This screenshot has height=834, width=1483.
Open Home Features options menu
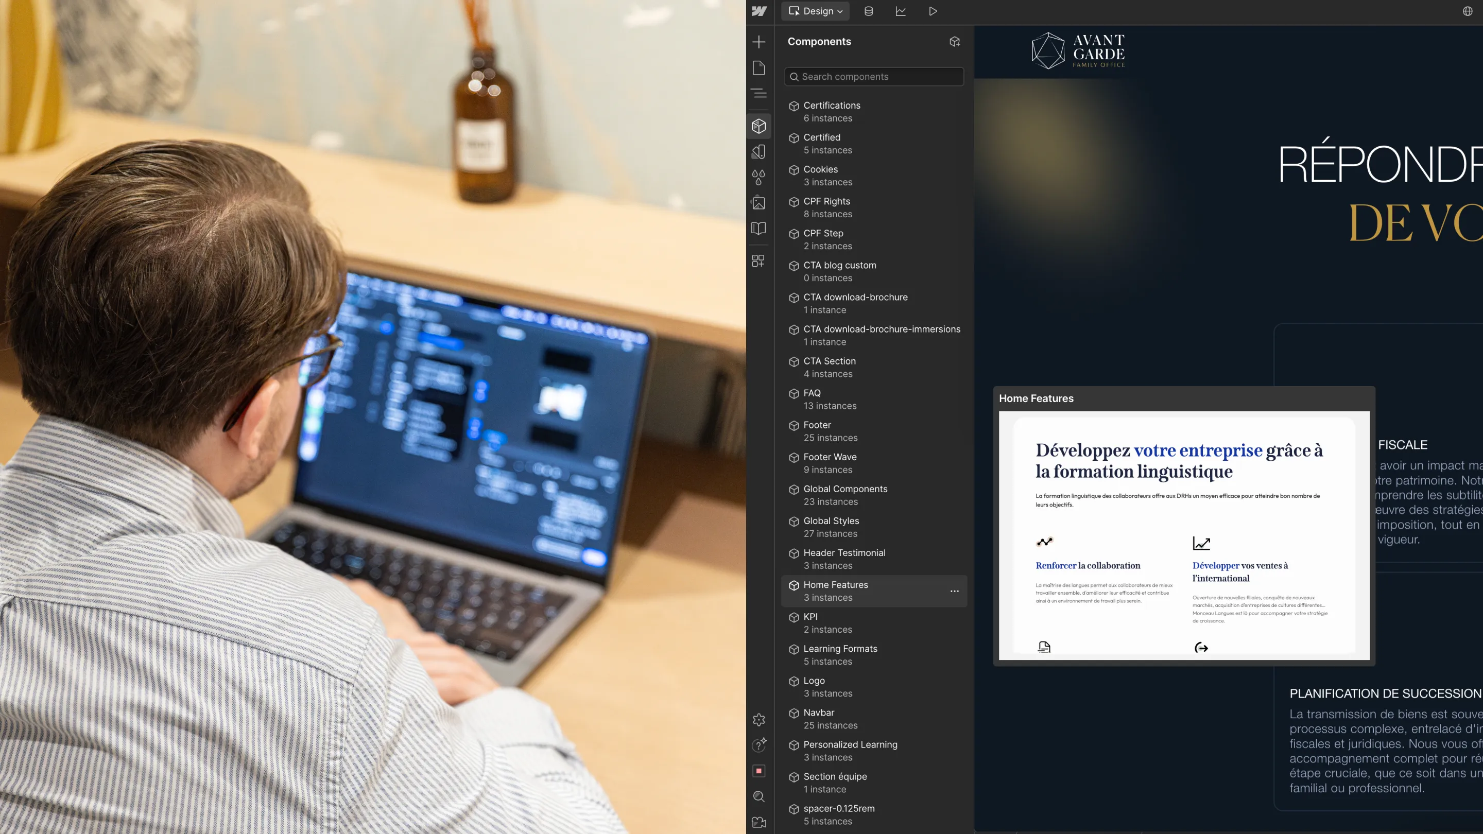tap(954, 591)
